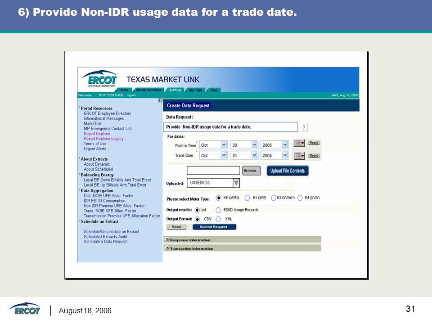
Task: Expand Response Information section
Action: tap(167, 239)
